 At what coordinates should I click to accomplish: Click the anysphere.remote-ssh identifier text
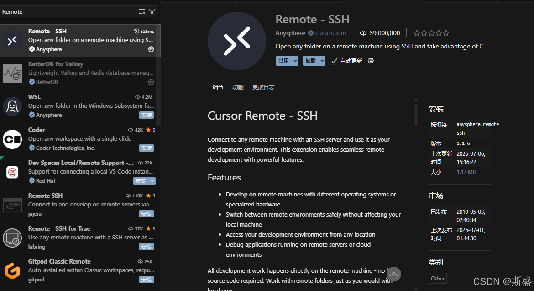pos(478,129)
